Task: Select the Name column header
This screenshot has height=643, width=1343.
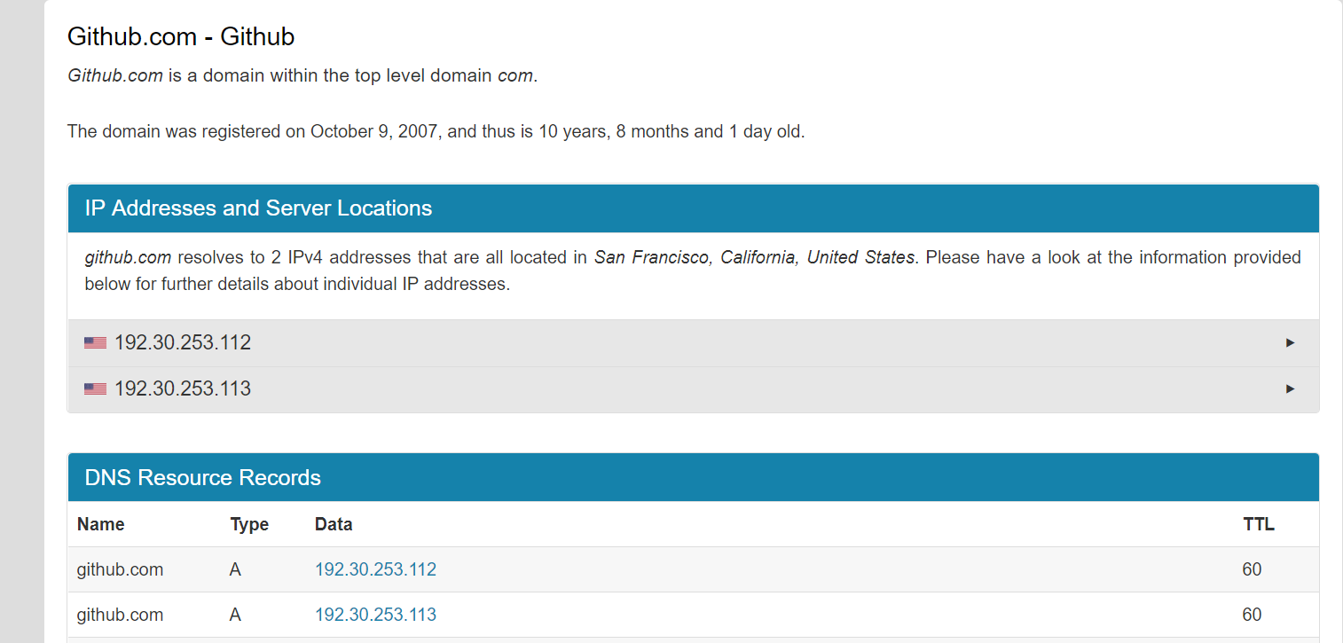Action: pos(100,524)
